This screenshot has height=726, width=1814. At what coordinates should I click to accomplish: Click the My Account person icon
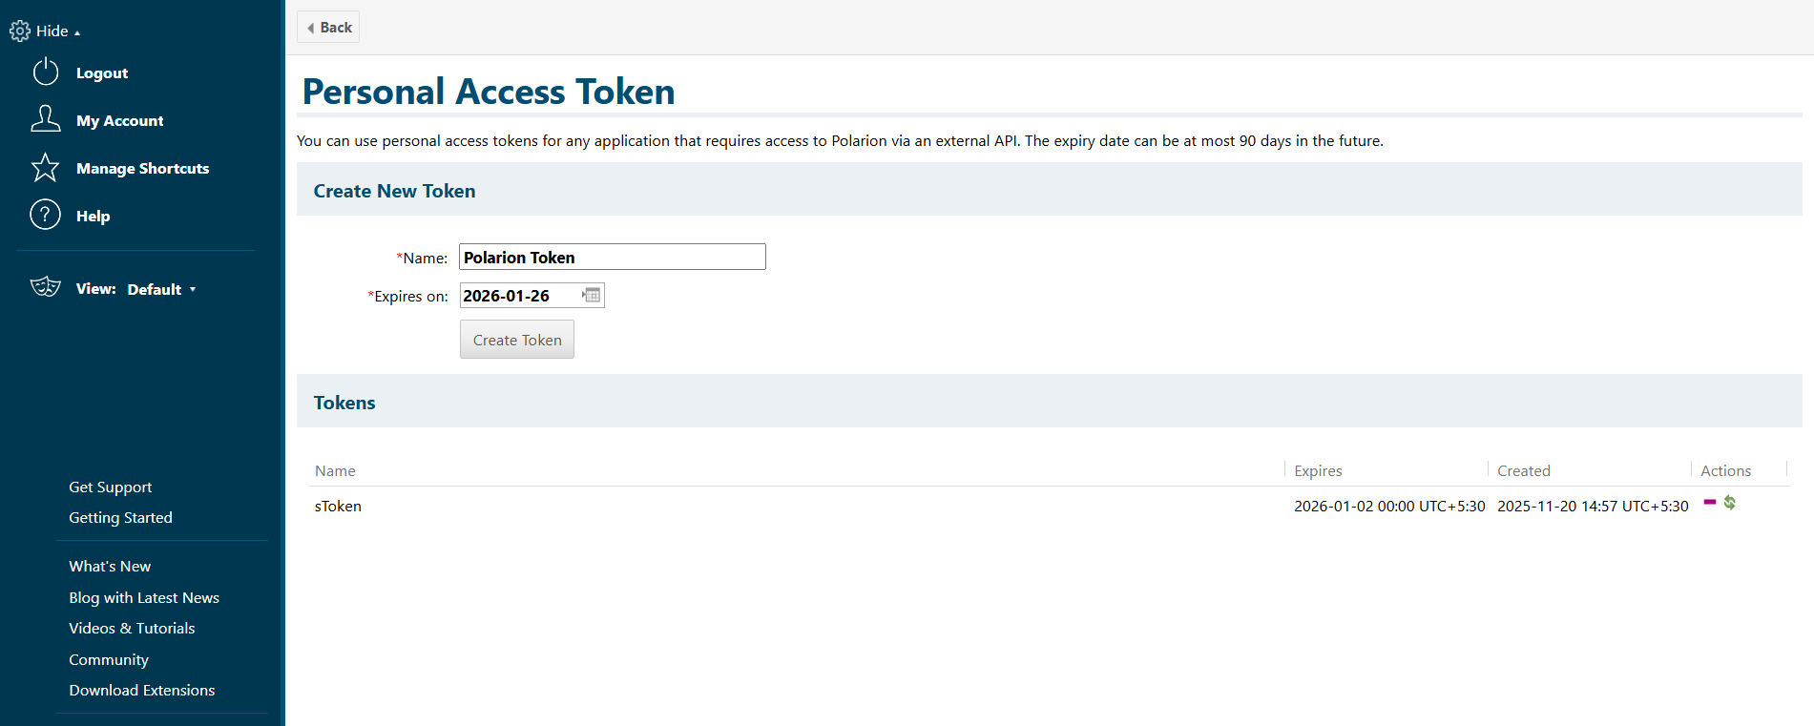coord(46,119)
